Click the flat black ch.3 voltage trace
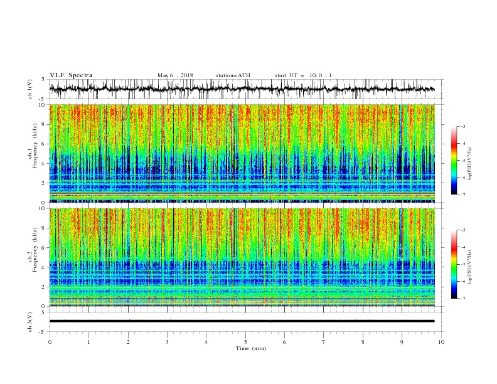 pos(242,321)
